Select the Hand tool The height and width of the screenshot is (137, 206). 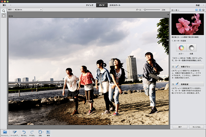click(4, 16)
